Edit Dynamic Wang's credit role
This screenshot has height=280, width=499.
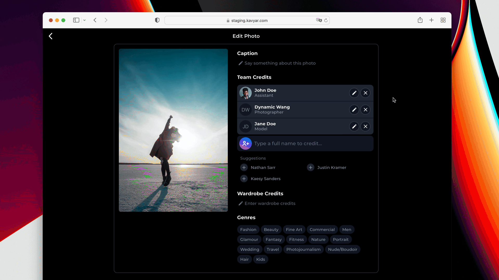[354, 110]
